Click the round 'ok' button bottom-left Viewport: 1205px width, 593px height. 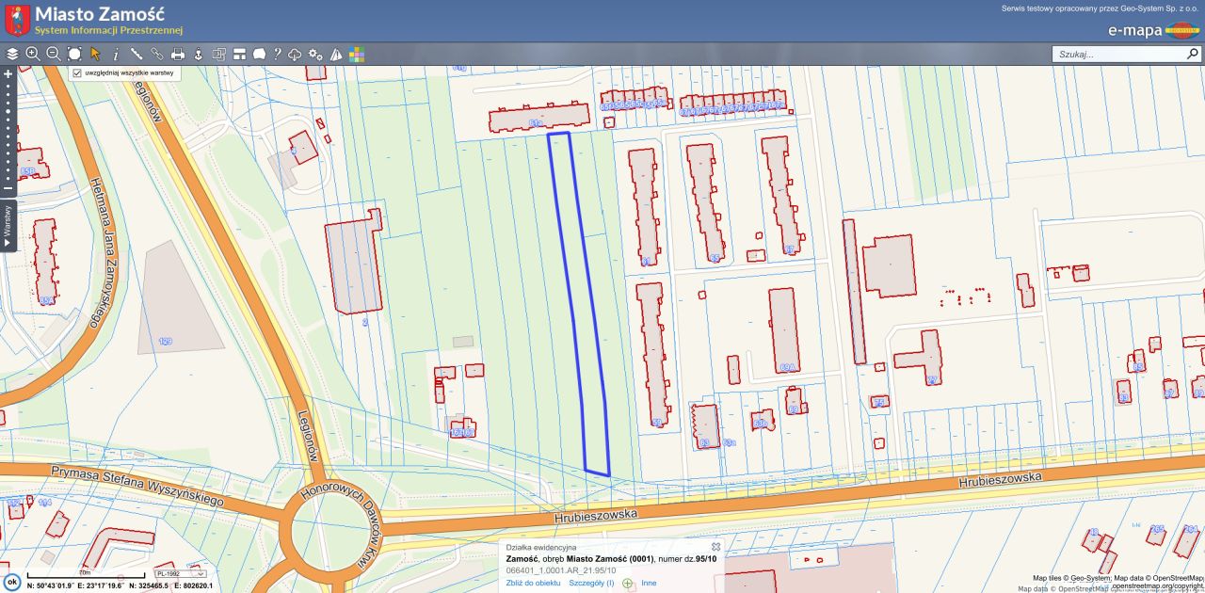pyautogui.click(x=12, y=582)
